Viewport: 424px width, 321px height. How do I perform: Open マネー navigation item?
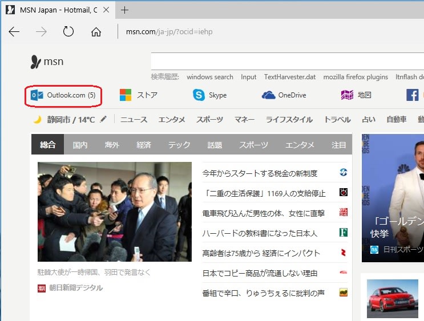pos(244,119)
